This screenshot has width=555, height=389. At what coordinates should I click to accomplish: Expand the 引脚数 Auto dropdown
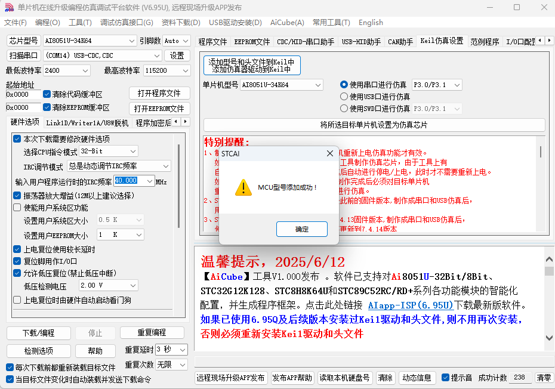(186, 41)
